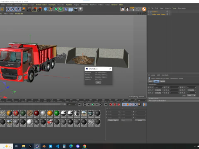Switch to the Basic tab in attributes
Screen dimensions: 199x149
(x=150, y=82)
